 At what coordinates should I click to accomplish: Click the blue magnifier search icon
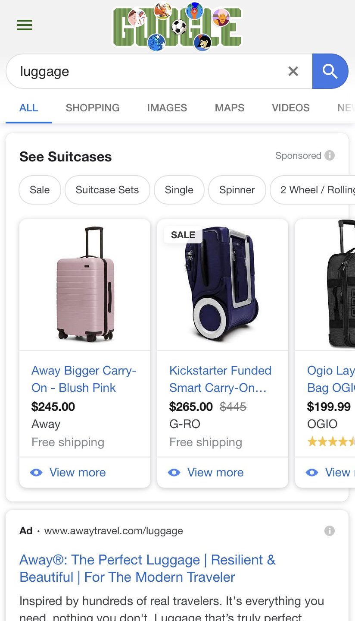pyautogui.click(x=330, y=71)
